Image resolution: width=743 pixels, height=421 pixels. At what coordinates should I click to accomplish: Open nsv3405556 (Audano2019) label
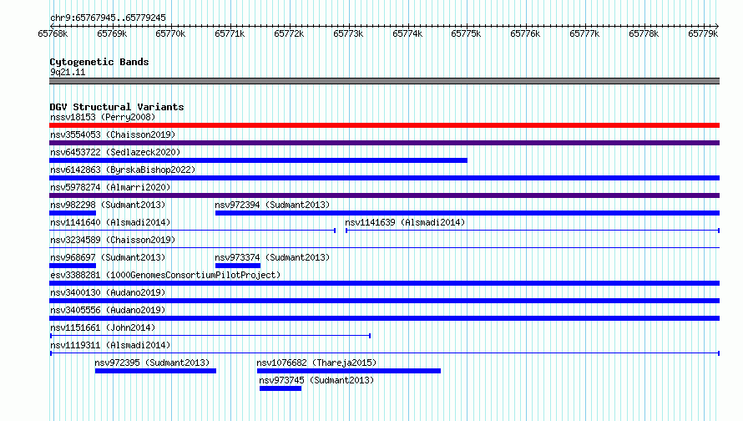point(108,310)
